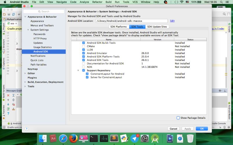
Task: Click the orange download icon in Messages panel
Action: 13,109
